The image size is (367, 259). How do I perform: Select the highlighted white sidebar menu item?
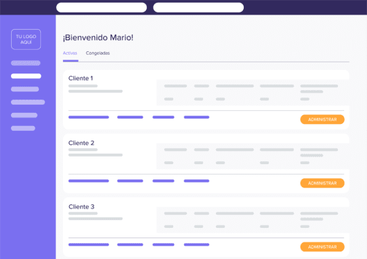[x=26, y=76]
